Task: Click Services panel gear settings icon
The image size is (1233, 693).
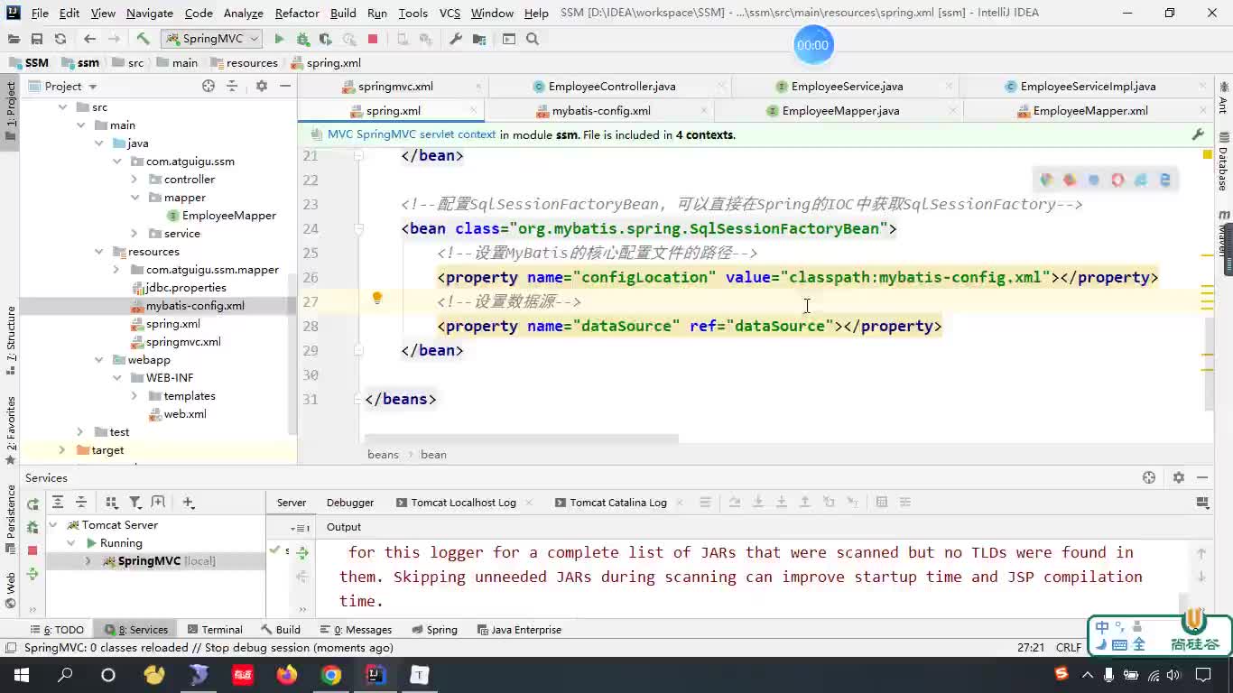Action: (1178, 477)
